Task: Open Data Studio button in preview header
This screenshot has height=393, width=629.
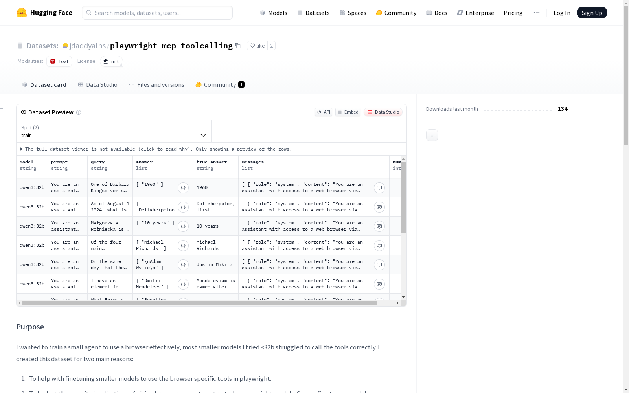Action: click(383, 112)
